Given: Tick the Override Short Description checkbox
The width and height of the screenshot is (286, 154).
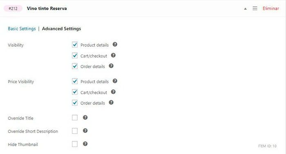Looking at the screenshot, I should [x=75, y=131].
